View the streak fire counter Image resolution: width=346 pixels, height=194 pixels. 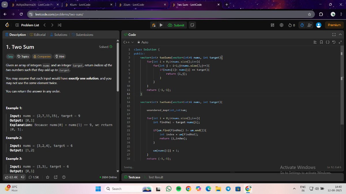[292, 25]
